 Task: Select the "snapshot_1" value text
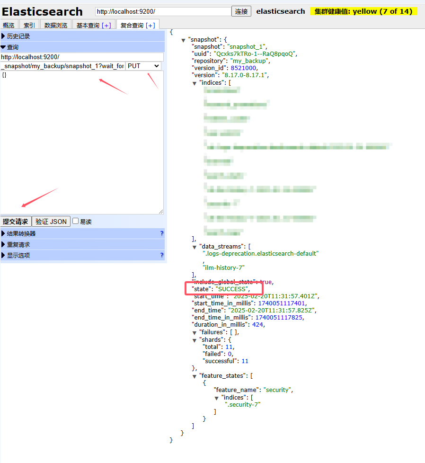(247, 47)
